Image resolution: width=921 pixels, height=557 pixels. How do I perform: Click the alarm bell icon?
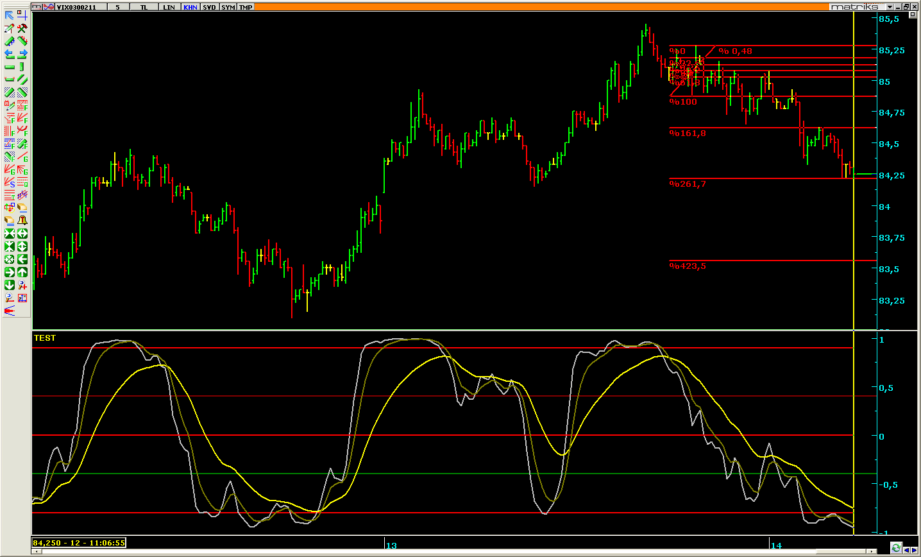click(22, 221)
